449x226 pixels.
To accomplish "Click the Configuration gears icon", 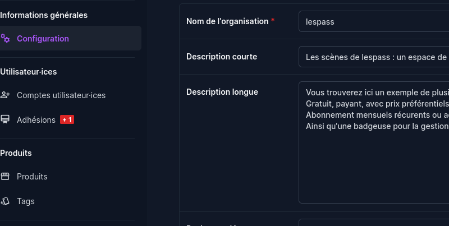I will tap(5, 38).
